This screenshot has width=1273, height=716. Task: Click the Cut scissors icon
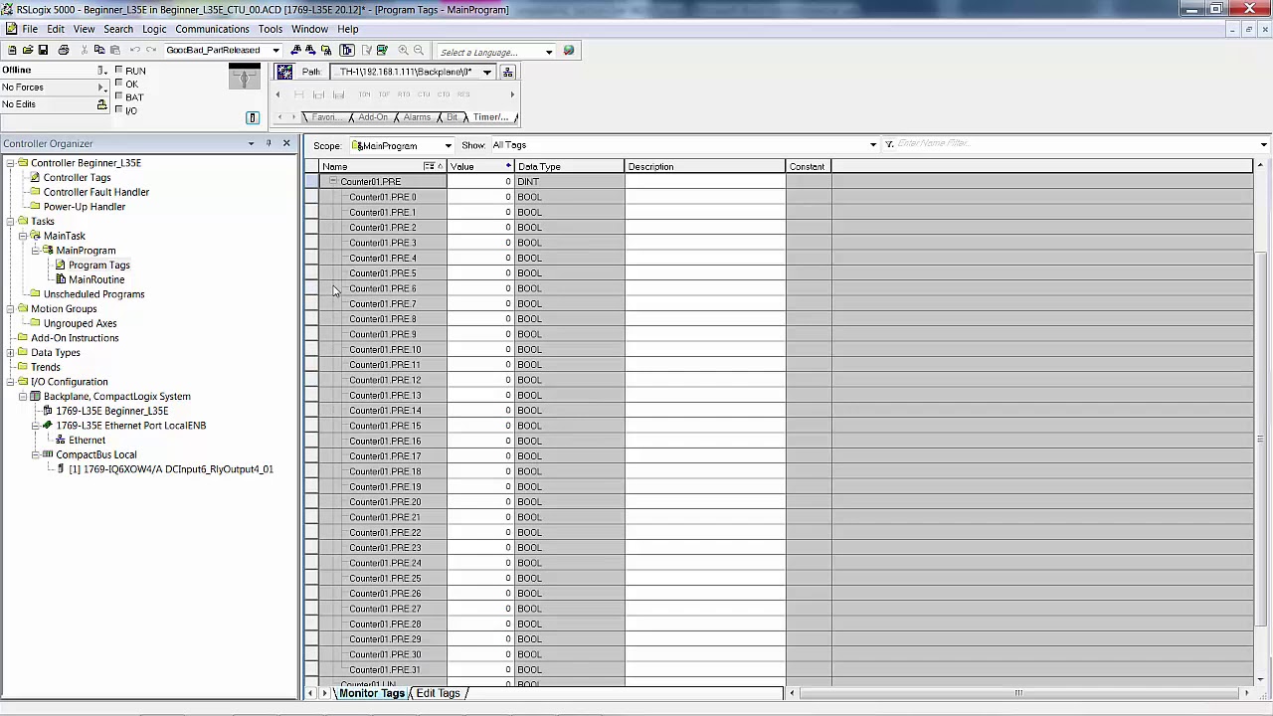coord(84,51)
